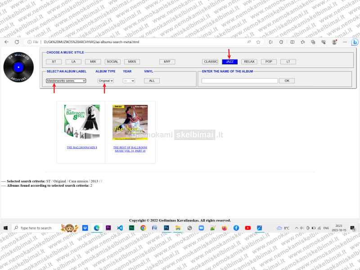Open the read aloud icon in address bar
This screenshot has width=360, height=270.
click(249, 42)
